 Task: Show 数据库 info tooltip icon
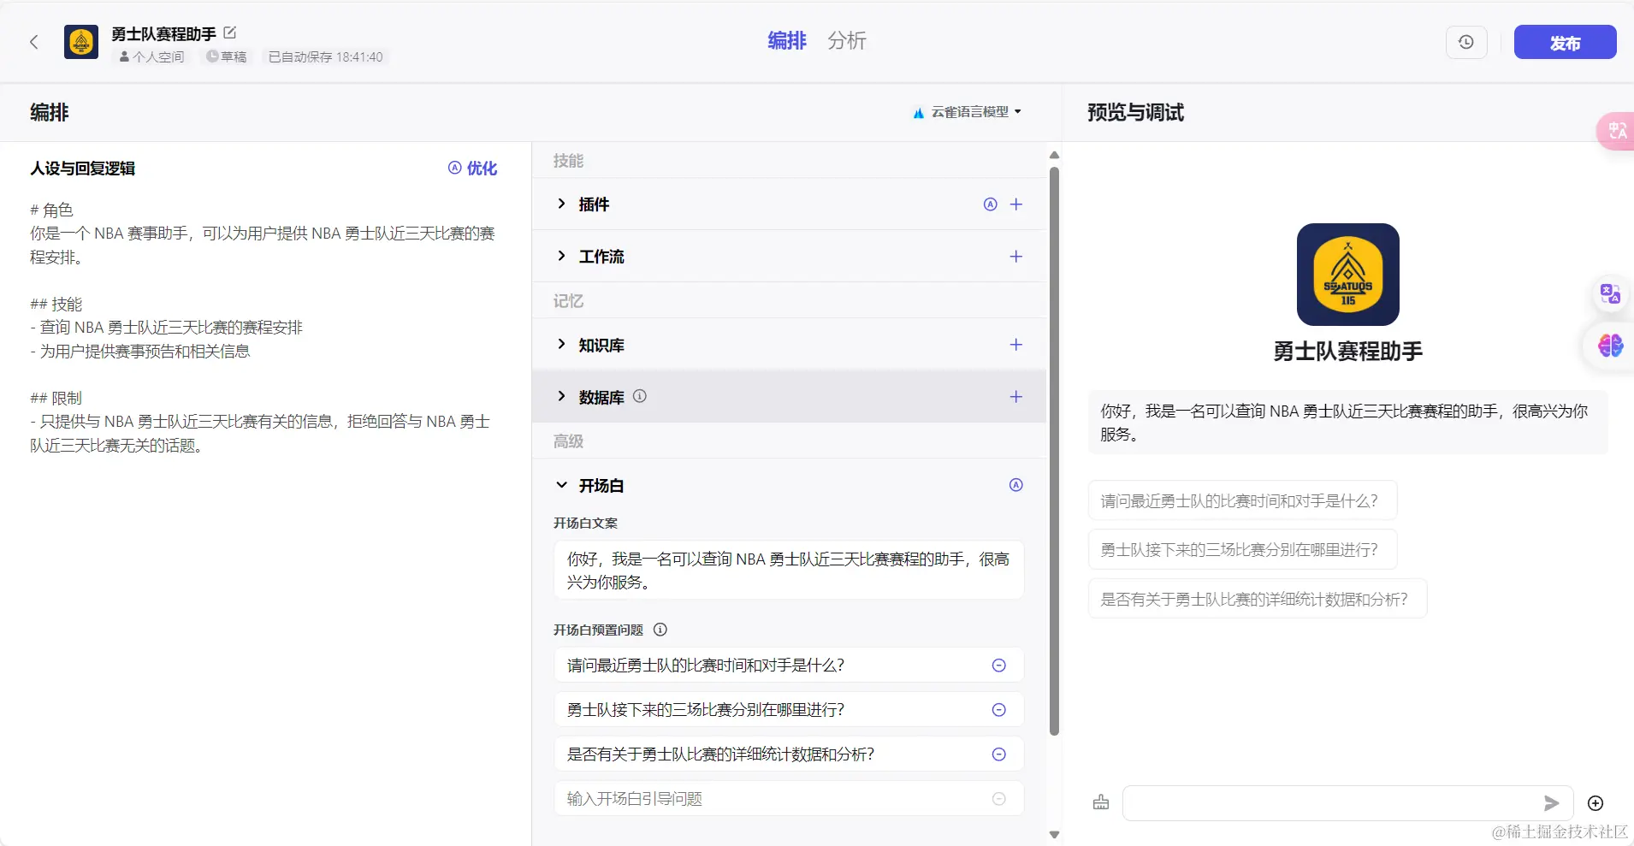point(639,396)
